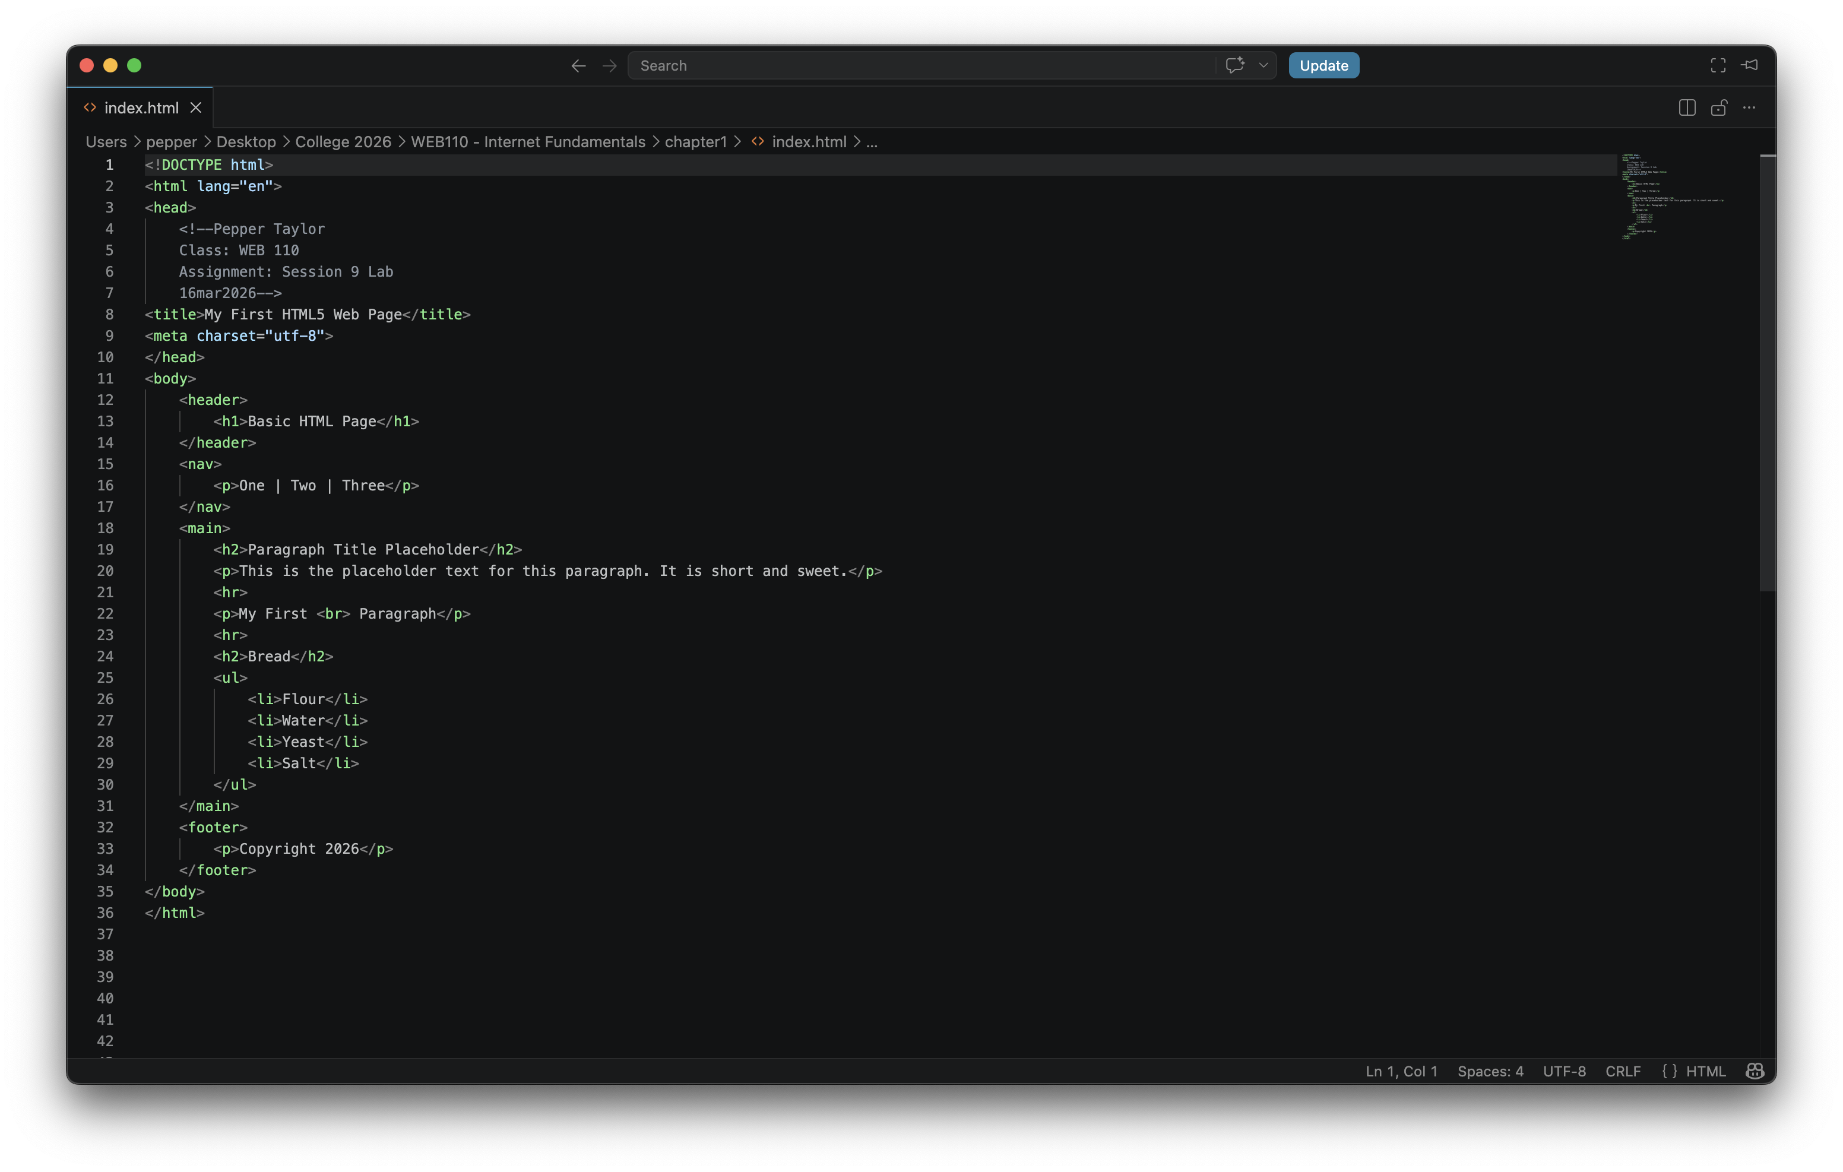The height and width of the screenshot is (1172, 1843).
Task: Click the pin icon in title bar
Action: 1750,66
